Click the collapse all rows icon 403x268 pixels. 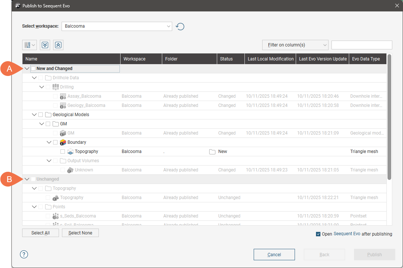[58, 45]
